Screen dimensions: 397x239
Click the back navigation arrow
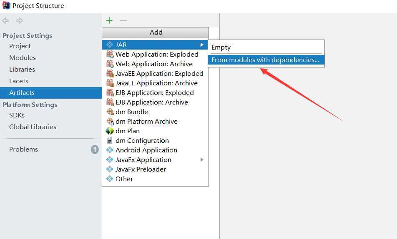[5, 20]
